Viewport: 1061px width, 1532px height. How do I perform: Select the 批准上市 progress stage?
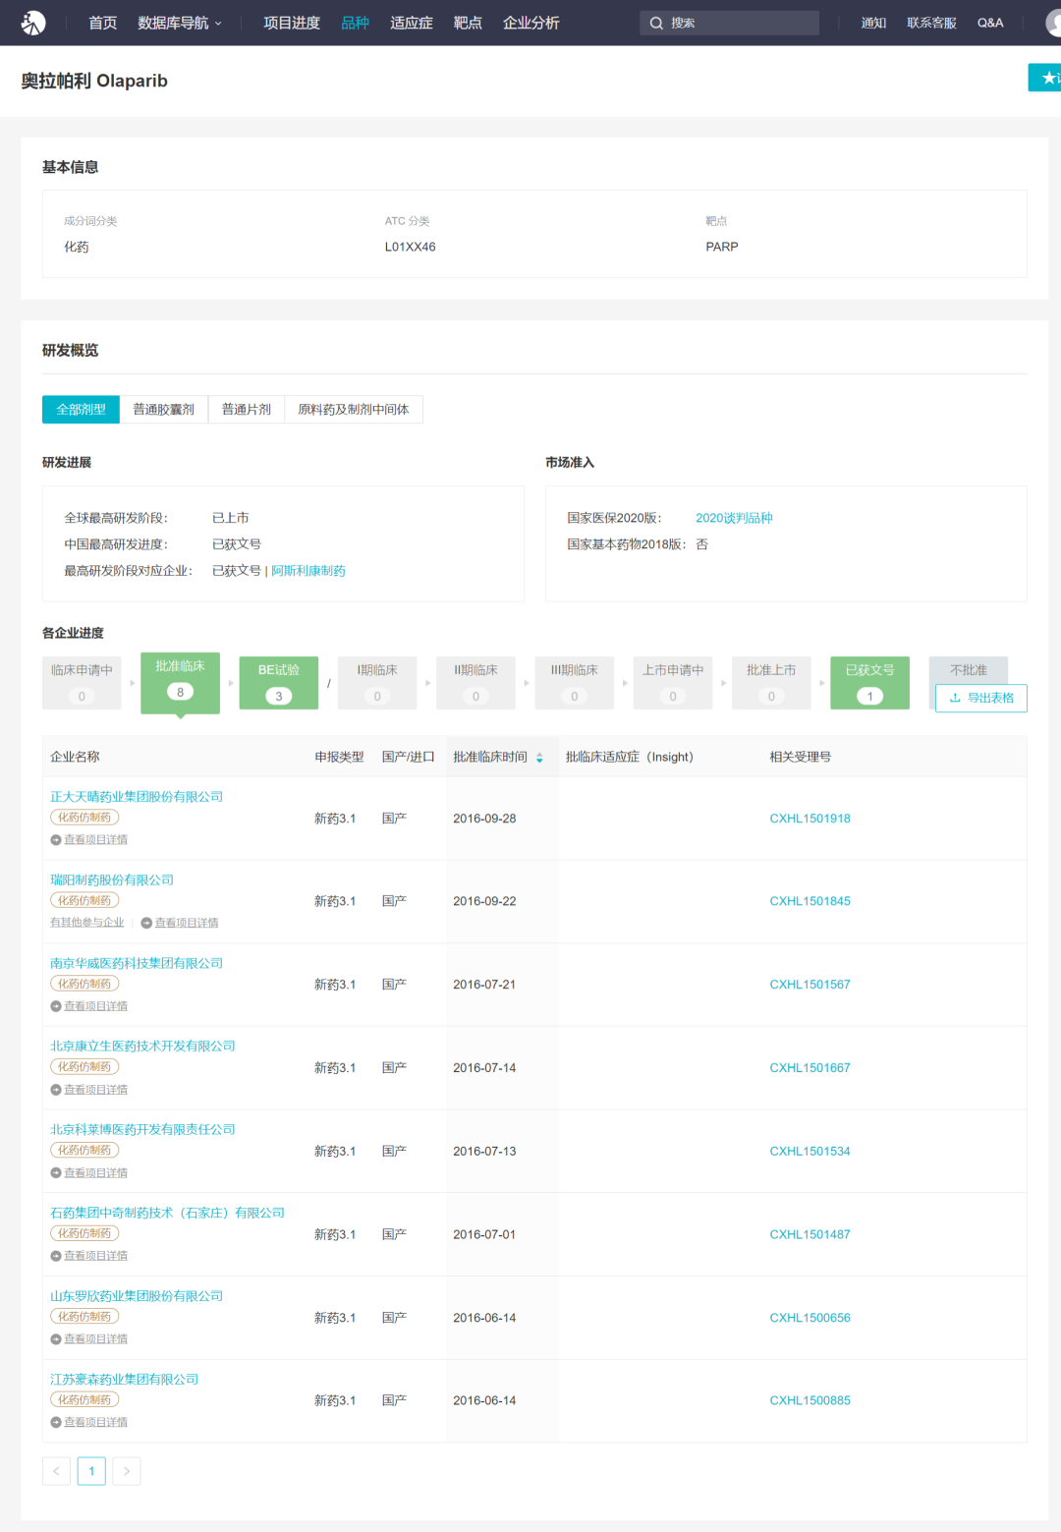[771, 683]
